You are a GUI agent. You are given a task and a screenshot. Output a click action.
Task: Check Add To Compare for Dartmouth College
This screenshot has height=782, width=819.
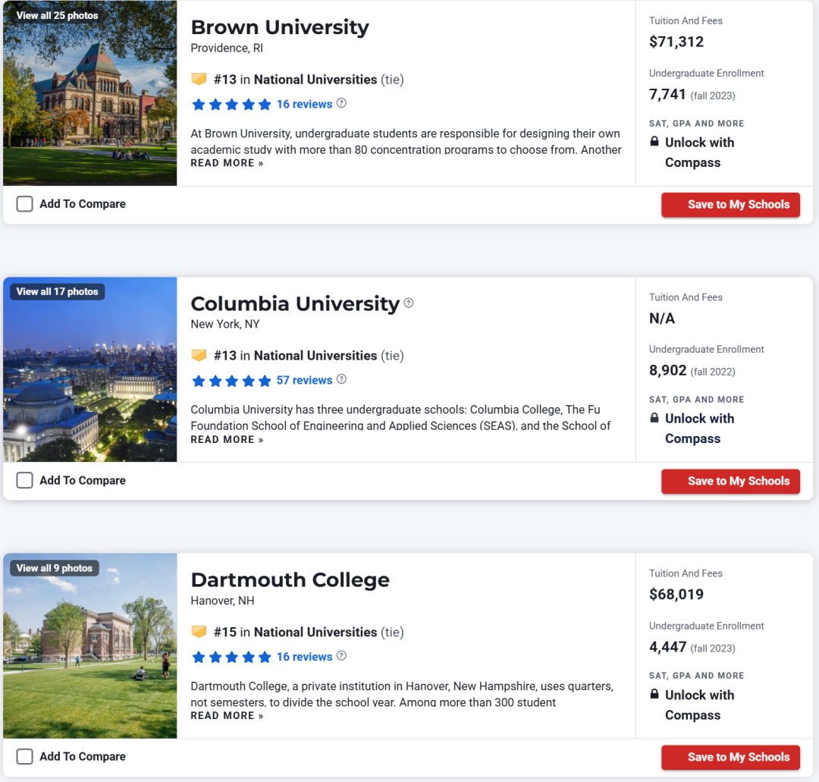pyautogui.click(x=24, y=756)
